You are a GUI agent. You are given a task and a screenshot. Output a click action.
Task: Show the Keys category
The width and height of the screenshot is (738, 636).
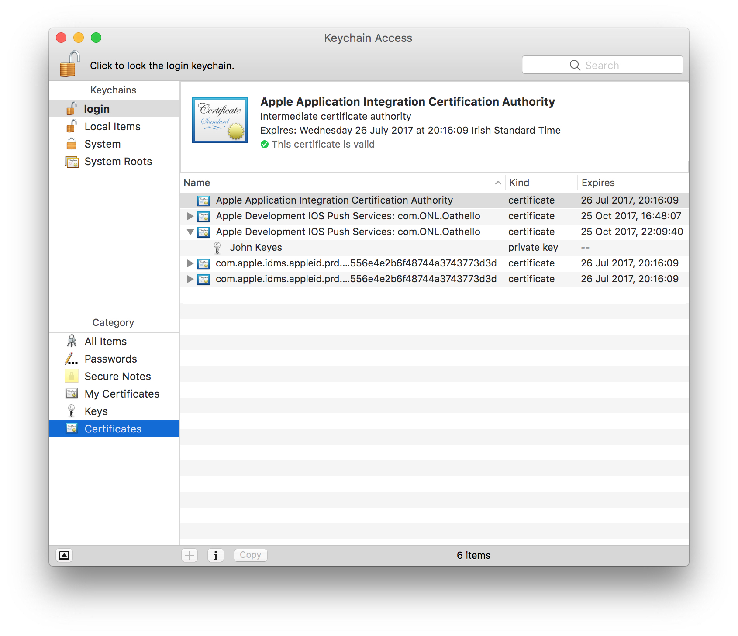coord(96,411)
